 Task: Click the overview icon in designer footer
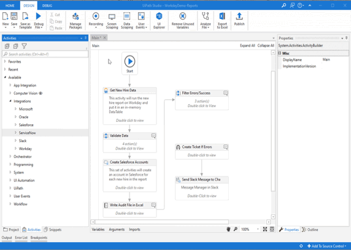coord(272,229)
